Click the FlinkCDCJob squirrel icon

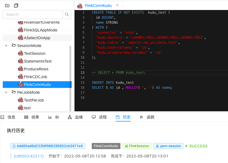pyautogui.click(x=21, y=76)
